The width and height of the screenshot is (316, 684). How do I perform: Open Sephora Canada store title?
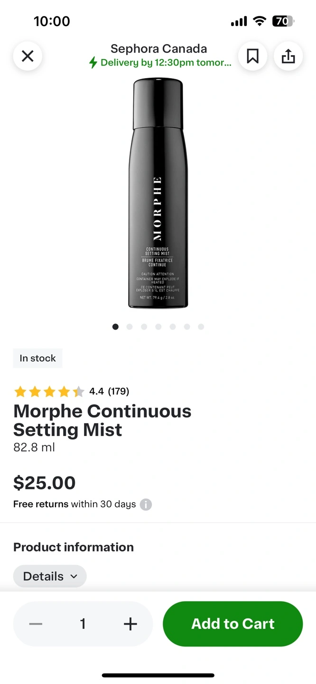(x=158, y=48)
